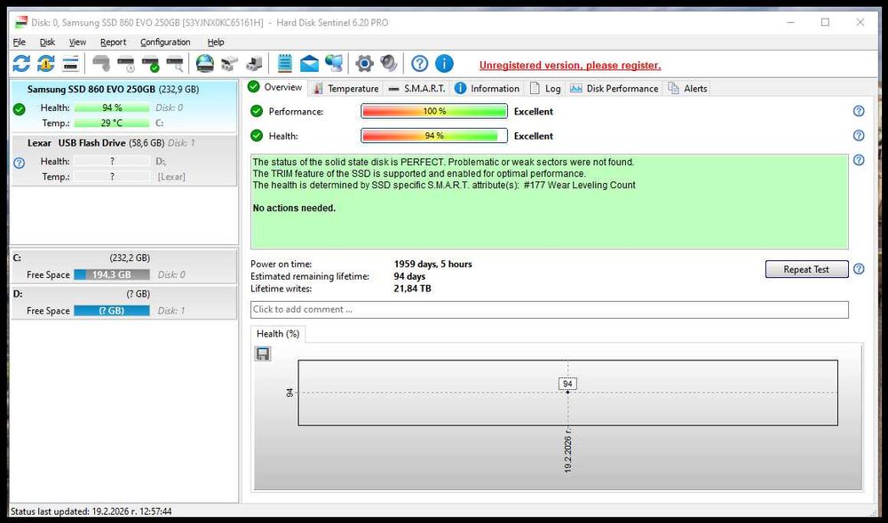888x523 pixels.
Task: Click the D: Free Space (? GB) bar
Action: point(112,311)
